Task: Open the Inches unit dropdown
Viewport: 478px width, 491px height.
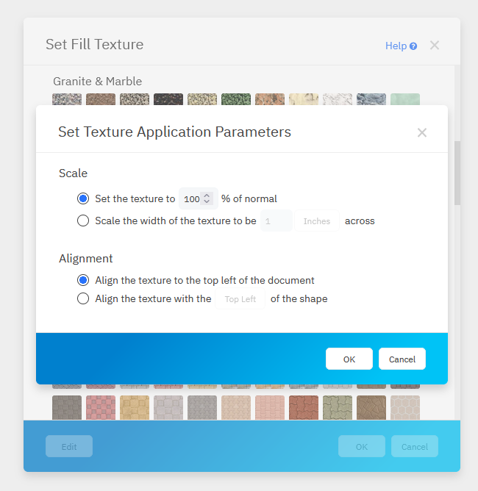Action: coord(317,221)
